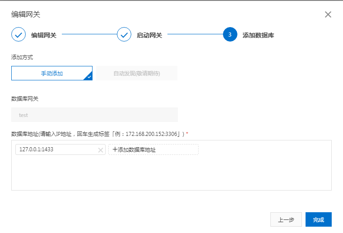Click the 编辑网关 dialog title
Image resolution: width=343 pixels, height=233 pixels.
tap(26, 14)
